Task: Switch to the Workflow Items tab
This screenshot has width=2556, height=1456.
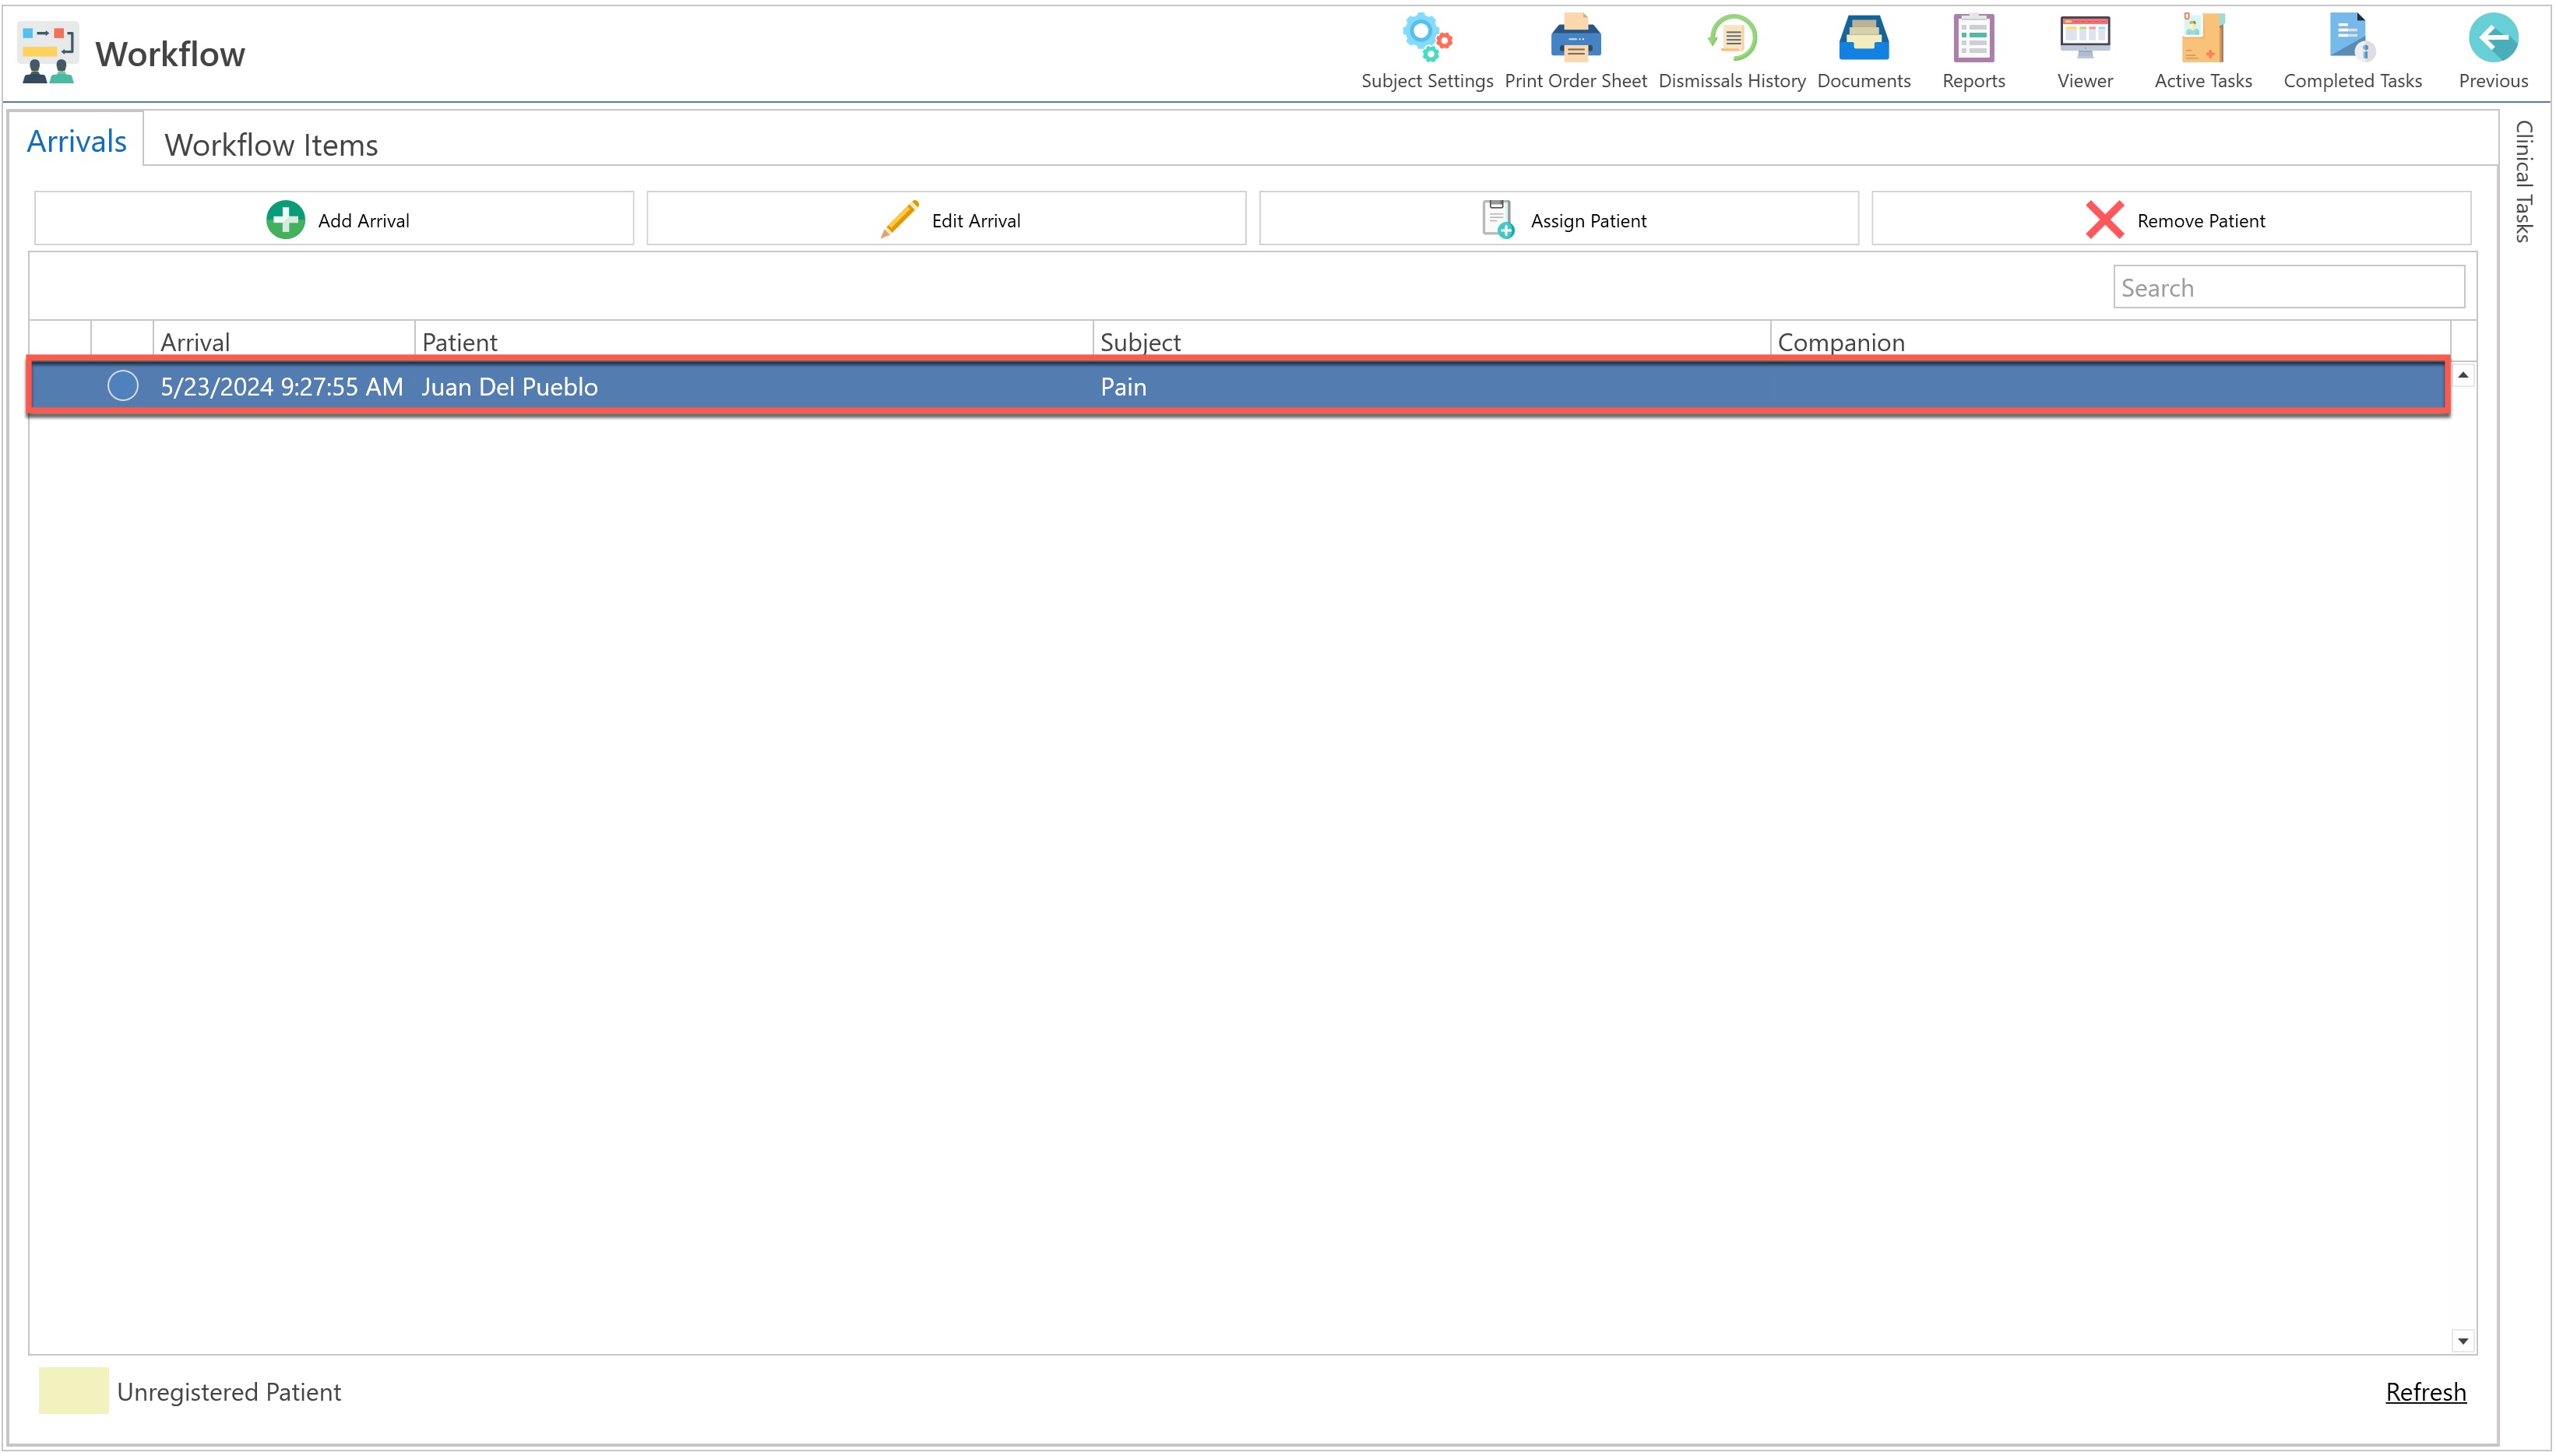Action: (271, 145)
